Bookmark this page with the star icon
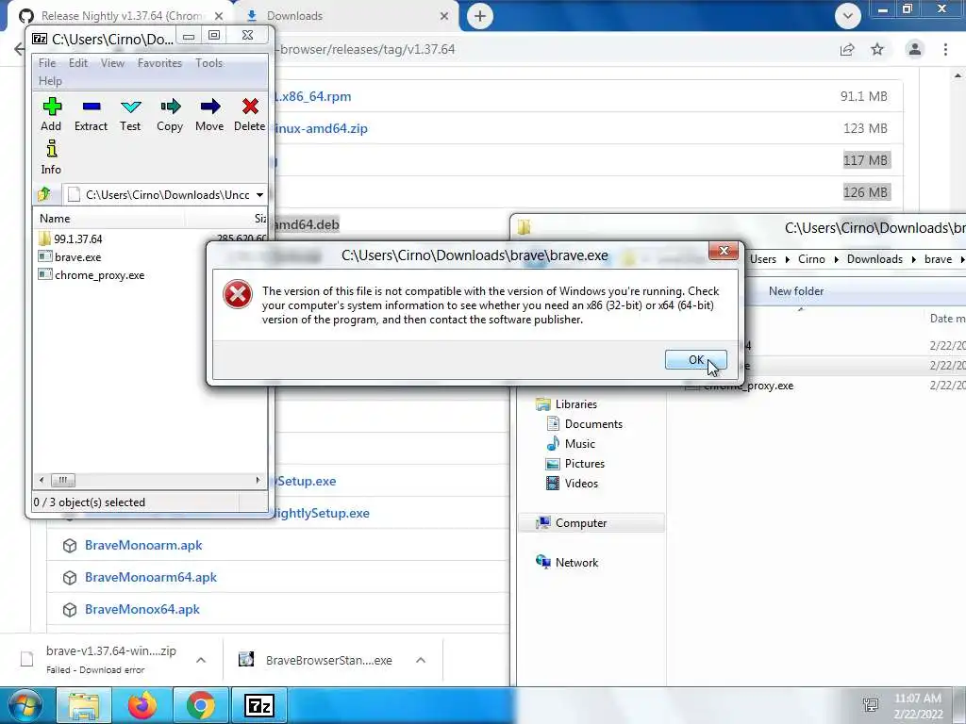The image size is (966, 724). coord(877,50)
